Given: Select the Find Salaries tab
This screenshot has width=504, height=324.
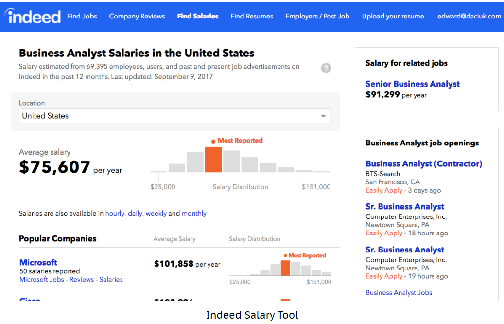Looking at the screenshot, I should [x=198, y=16].
